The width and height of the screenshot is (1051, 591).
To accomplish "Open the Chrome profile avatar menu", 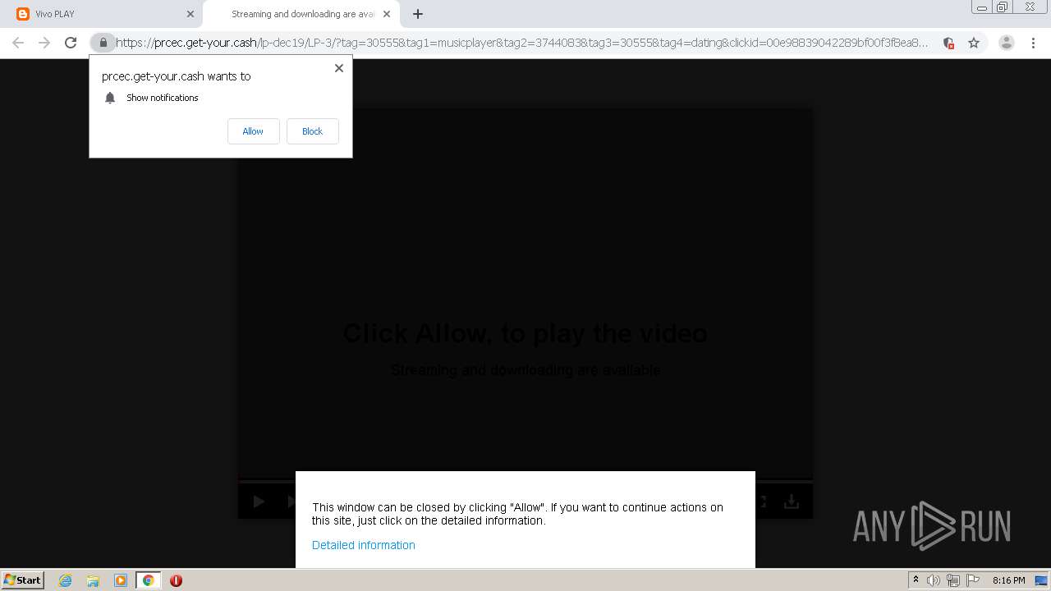I will click(x=1006, y=43).
